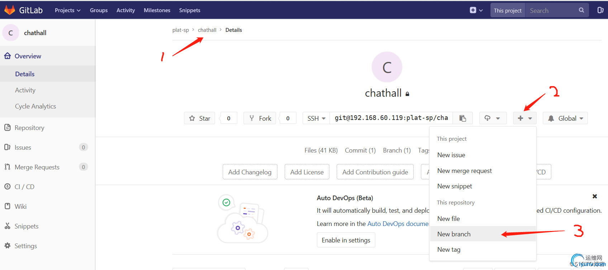The image size is (608, 270).
Task: Open the download source dropdown
Action: tap(493, 118)
